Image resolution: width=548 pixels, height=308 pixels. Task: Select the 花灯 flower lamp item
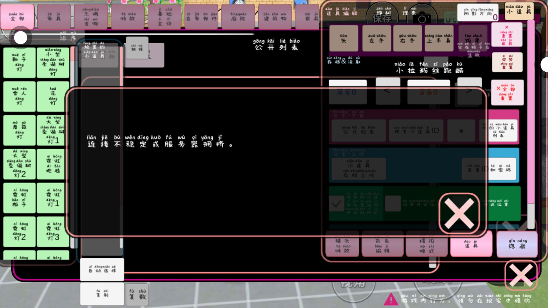(53, 96)
